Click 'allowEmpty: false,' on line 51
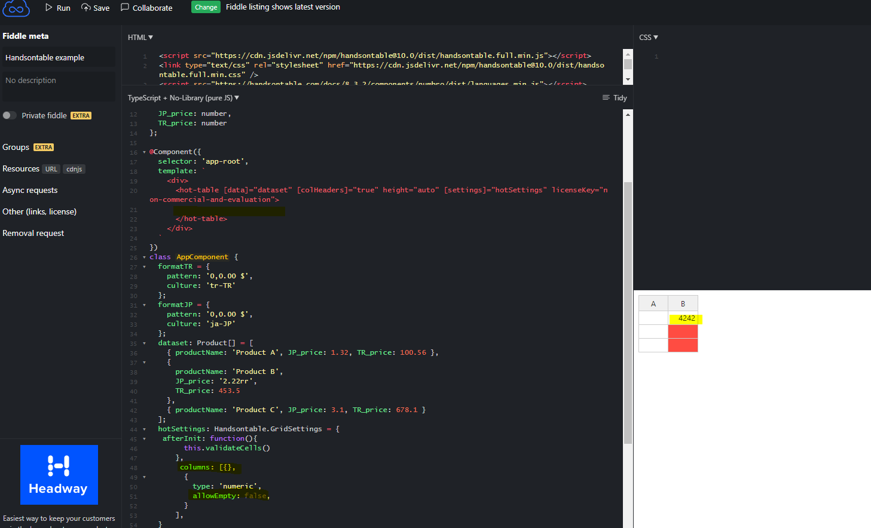This screenshot has width=871, height=528. coord(231,496)
